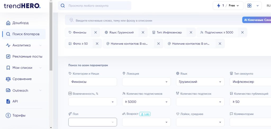Remove the Язык: Грузинский filter tag
The height and width of the screenshot is (129, 271).
coord(143,32)
